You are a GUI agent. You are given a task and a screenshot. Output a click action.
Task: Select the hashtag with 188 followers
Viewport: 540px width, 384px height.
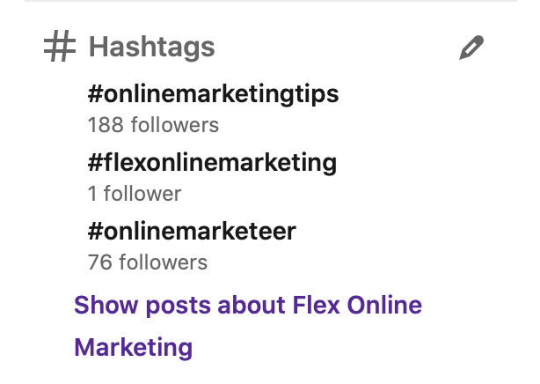(213, 94)
